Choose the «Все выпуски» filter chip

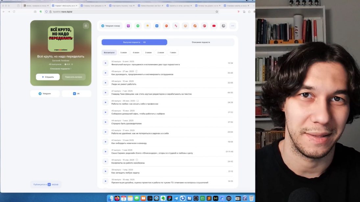point(109,52)
